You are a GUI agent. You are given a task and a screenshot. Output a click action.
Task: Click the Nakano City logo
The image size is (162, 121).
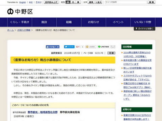coord(20,11)
